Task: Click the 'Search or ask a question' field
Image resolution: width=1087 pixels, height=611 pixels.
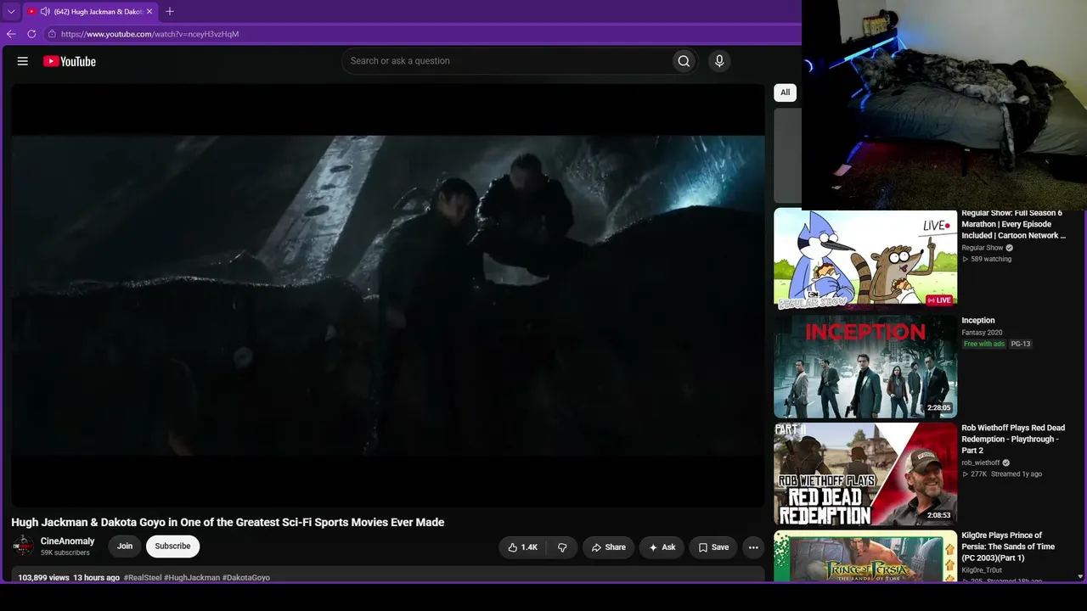Action: [506, 61]
